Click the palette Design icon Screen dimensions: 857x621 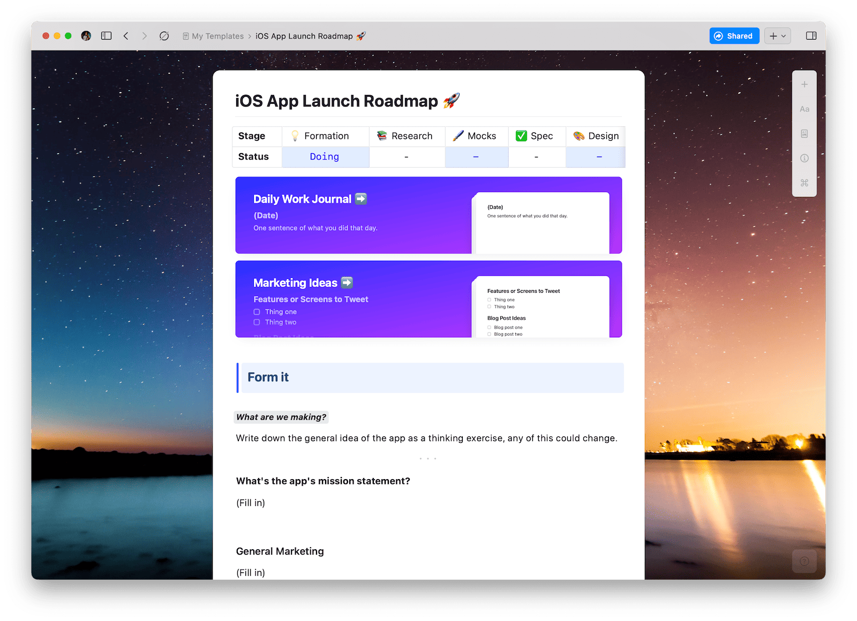coord(579,136)
